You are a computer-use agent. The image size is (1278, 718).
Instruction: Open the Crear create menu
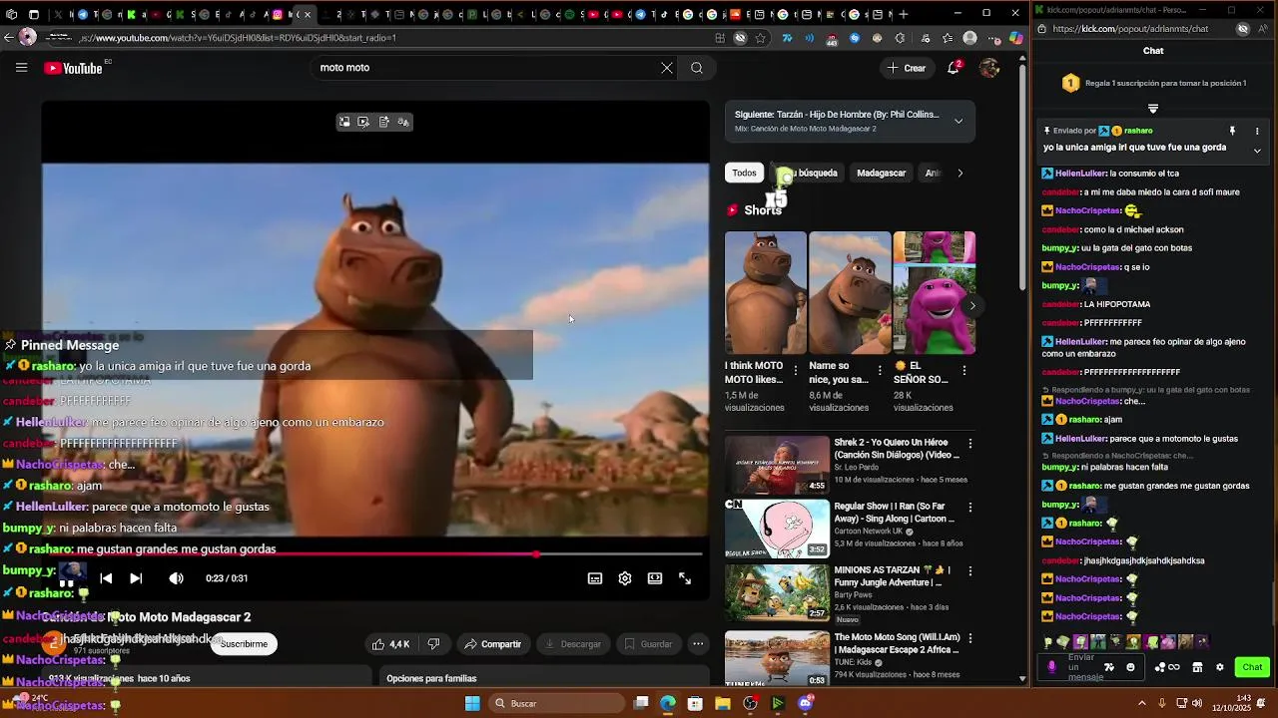(x=907, y=68)
